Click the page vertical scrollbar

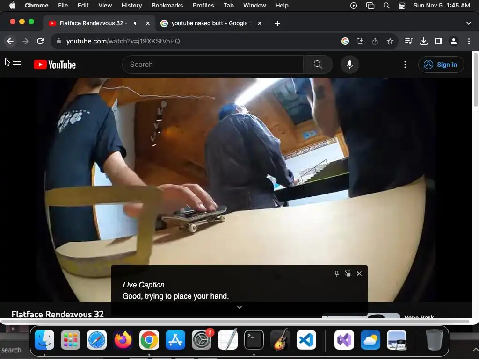click(x=475, y=80)
